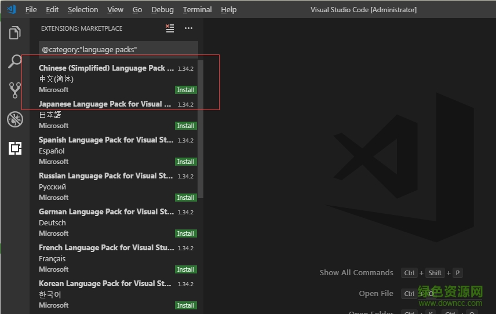The image size is (496, 314).
Task: Click the 中文(简体) description text
Action: click(x=56, y=79)
